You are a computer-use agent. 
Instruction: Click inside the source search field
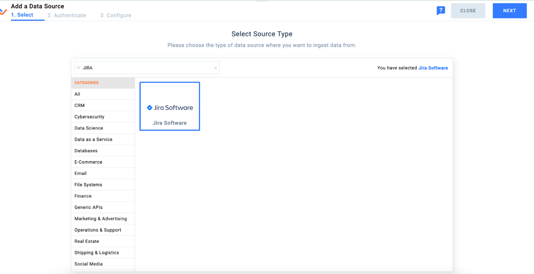tap(146, 68)
